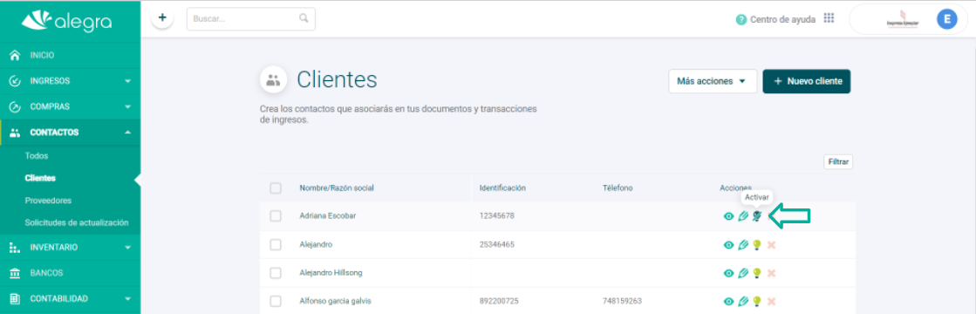Screen dimensions: 976x314
Task: Delete Alejandro 25346465 with X icon
Action: (x=772, y=245)
